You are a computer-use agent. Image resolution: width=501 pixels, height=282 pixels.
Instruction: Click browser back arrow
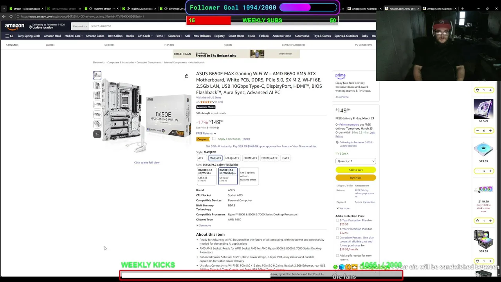(4, 16)
